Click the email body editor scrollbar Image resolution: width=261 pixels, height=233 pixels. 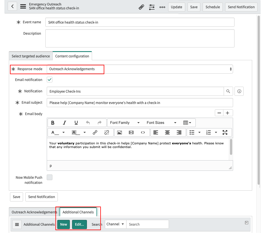click(x=231, y=147)
